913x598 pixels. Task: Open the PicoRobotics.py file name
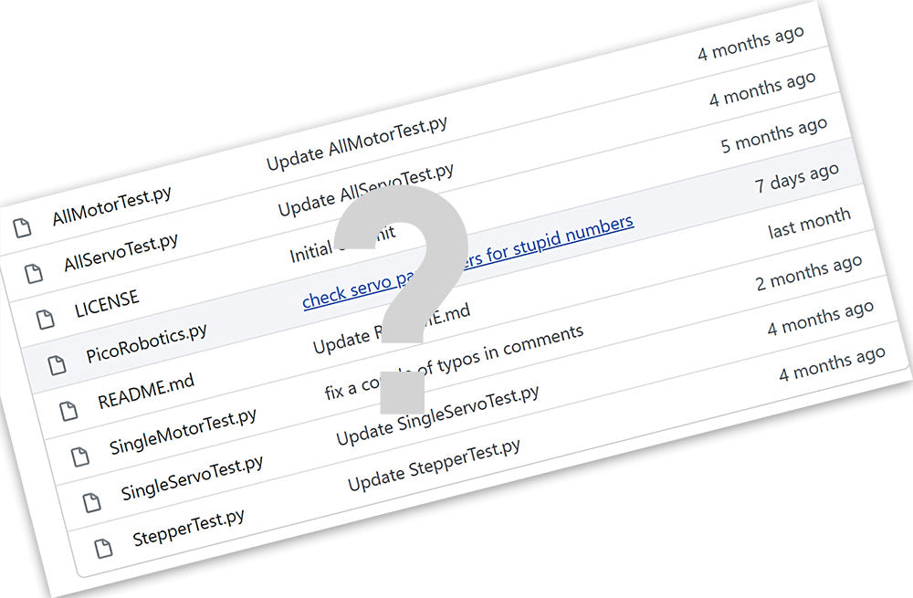click(146, 342)
